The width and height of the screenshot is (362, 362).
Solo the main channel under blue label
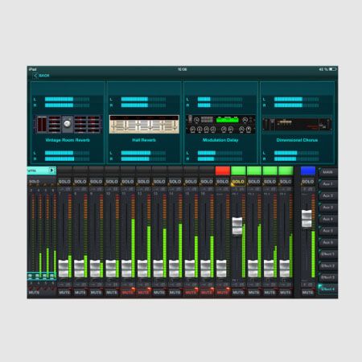pos(307,182)
